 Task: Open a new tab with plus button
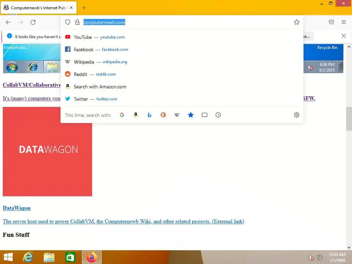(84, 8)
